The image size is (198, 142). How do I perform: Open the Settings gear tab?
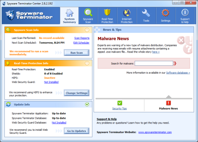pos(166,16)
